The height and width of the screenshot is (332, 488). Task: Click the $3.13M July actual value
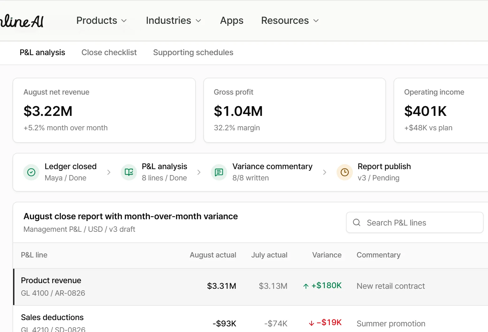tap(273, 286)
